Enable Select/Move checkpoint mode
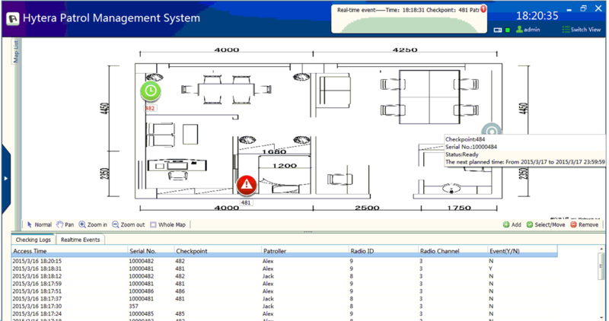The height and width of the screenshot is (321, 609). pyautogui.click(x=545, y=225)
